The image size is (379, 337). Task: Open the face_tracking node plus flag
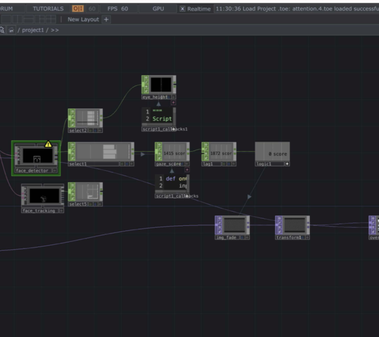pyautogui.click(x=61, y=211)
